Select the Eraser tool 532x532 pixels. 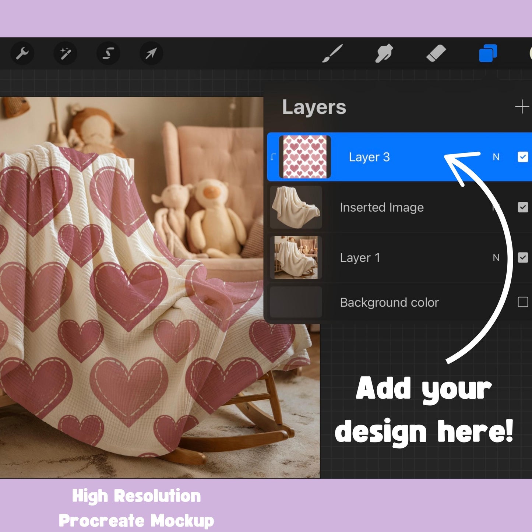436,53
